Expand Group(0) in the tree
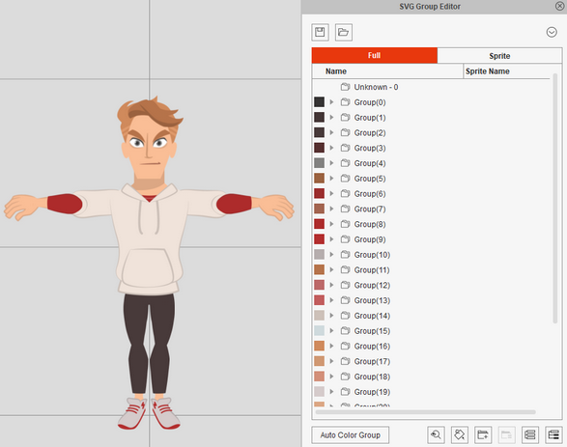The width and height of the screenshot is (567, 447). (331, 102)
